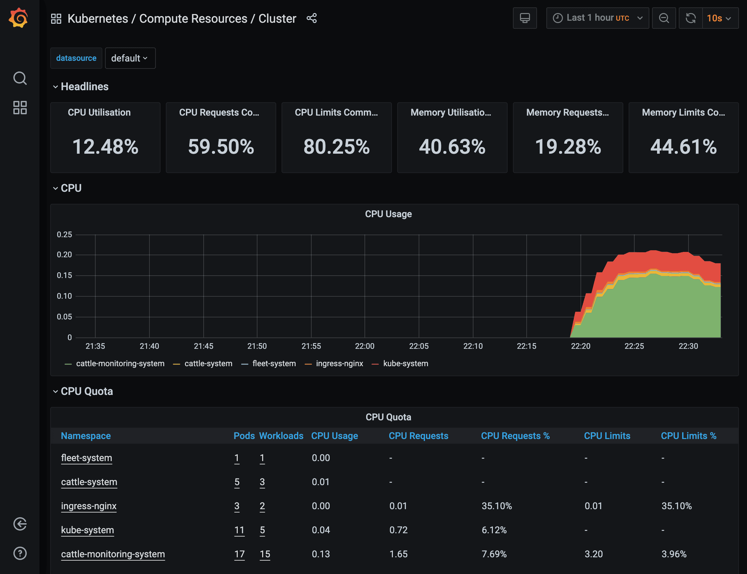Click the sign-out arrow icon in sidebar
This screenshot has width=747, height=574.
tap(19, 525)
